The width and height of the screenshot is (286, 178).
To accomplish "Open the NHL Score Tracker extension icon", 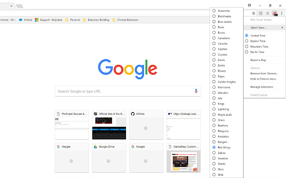I will pos(275,13).
